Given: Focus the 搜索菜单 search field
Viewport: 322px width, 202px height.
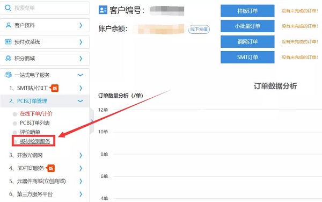Looking at the screenshot, I should 45,8.
